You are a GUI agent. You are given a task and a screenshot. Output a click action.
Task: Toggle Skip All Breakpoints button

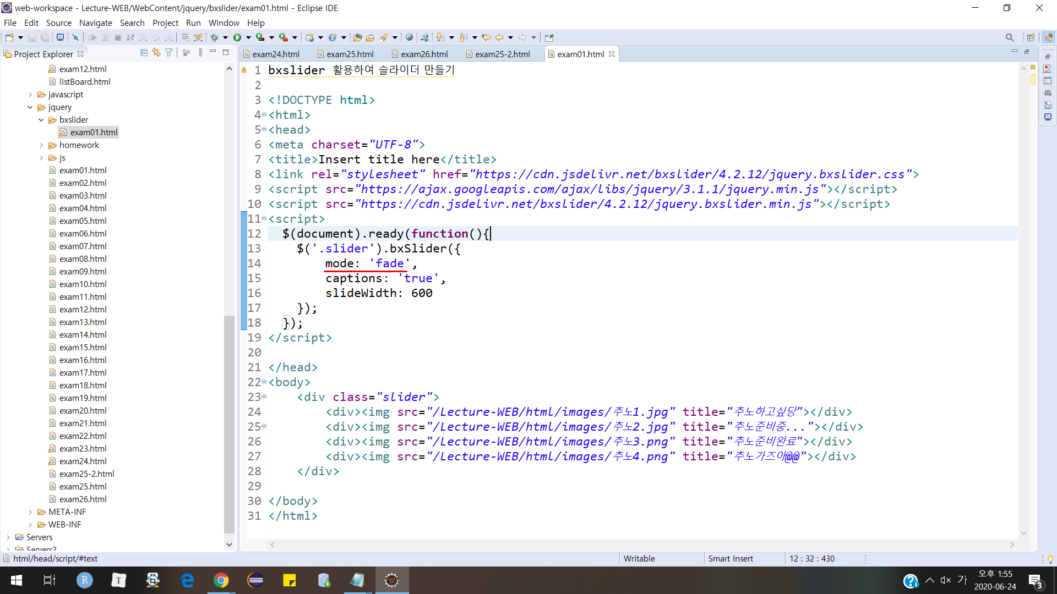pos(75,37)
